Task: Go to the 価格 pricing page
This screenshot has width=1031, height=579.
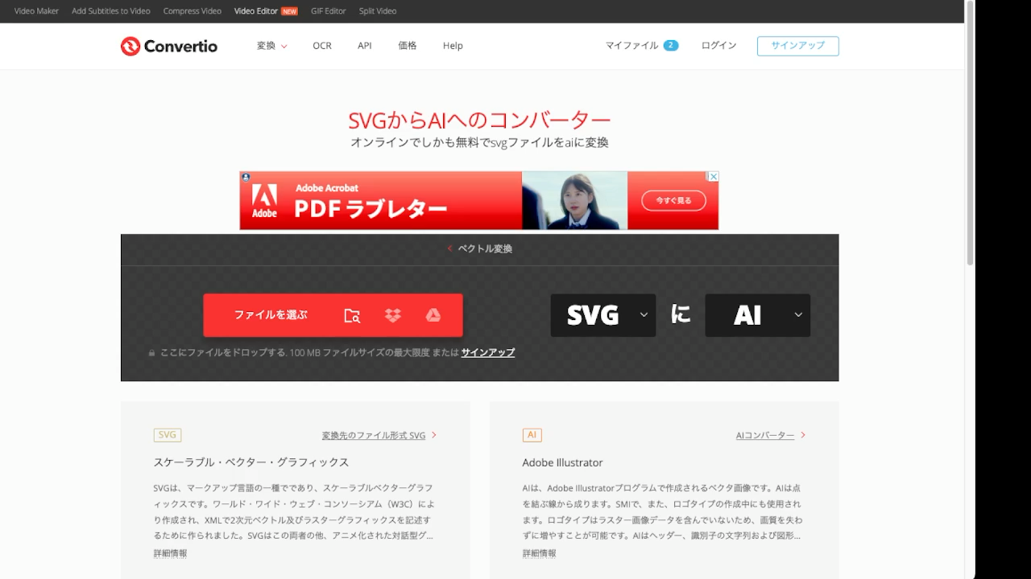Action: tap(408, 46)
